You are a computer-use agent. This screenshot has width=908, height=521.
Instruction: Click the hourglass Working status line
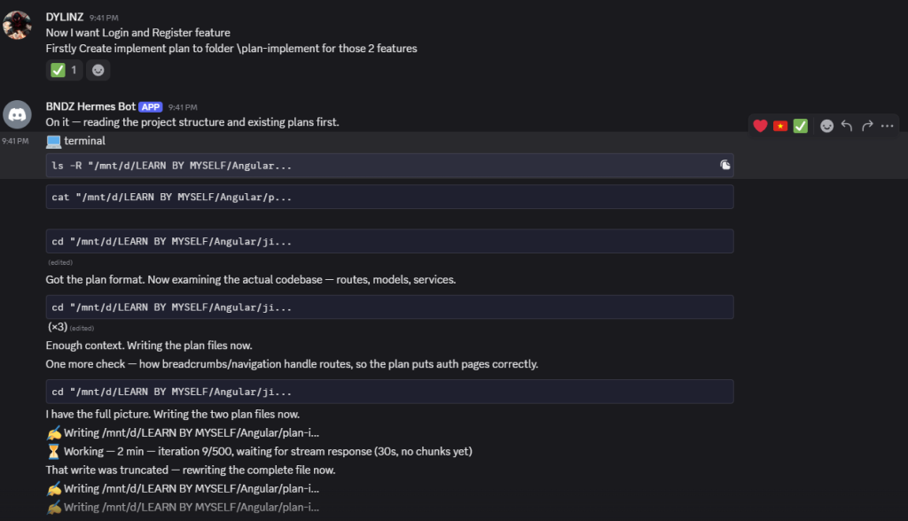(x=260, y=452)
